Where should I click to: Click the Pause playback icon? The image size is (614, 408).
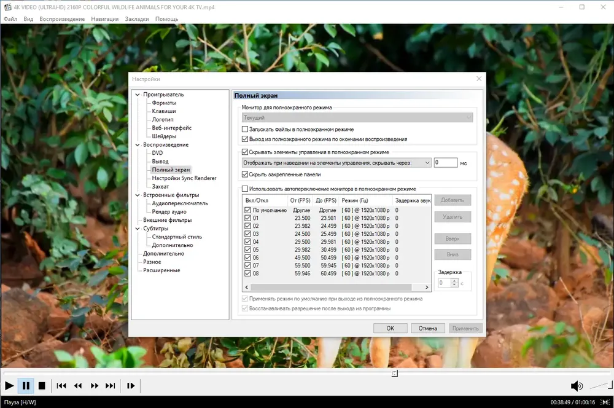tap(26, 386)
